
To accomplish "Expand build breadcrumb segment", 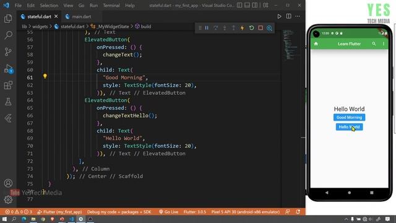I will [x=143, y=26].
